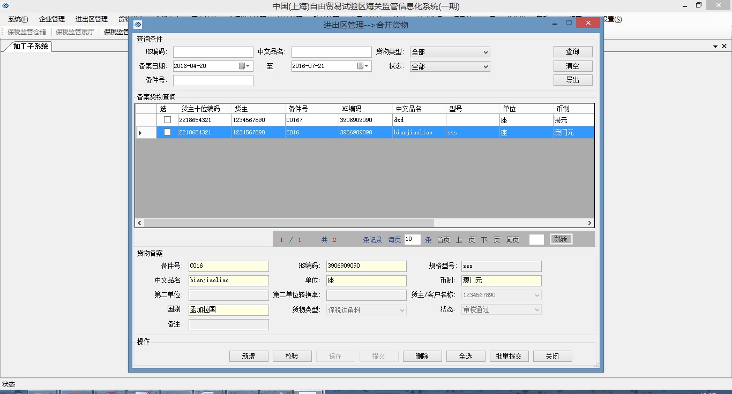732x394 pixels.
Task: Click the 批量提交 button
Action: [x=509, y=356]
